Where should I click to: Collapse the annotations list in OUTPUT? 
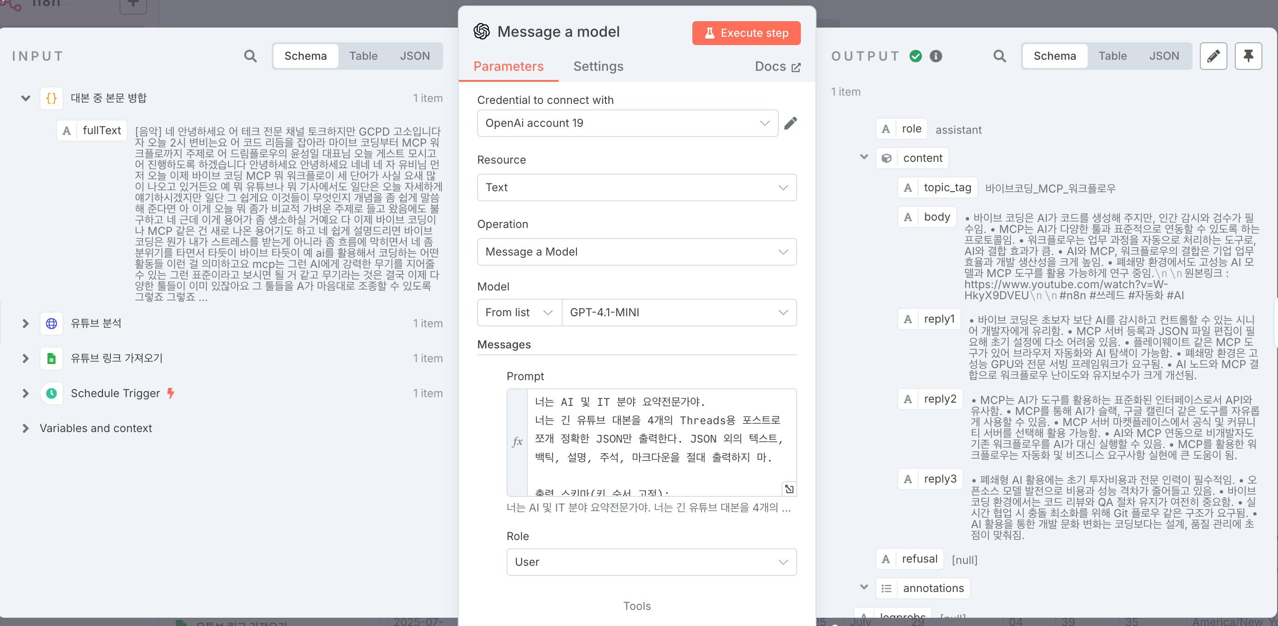[x=864, y=587]
